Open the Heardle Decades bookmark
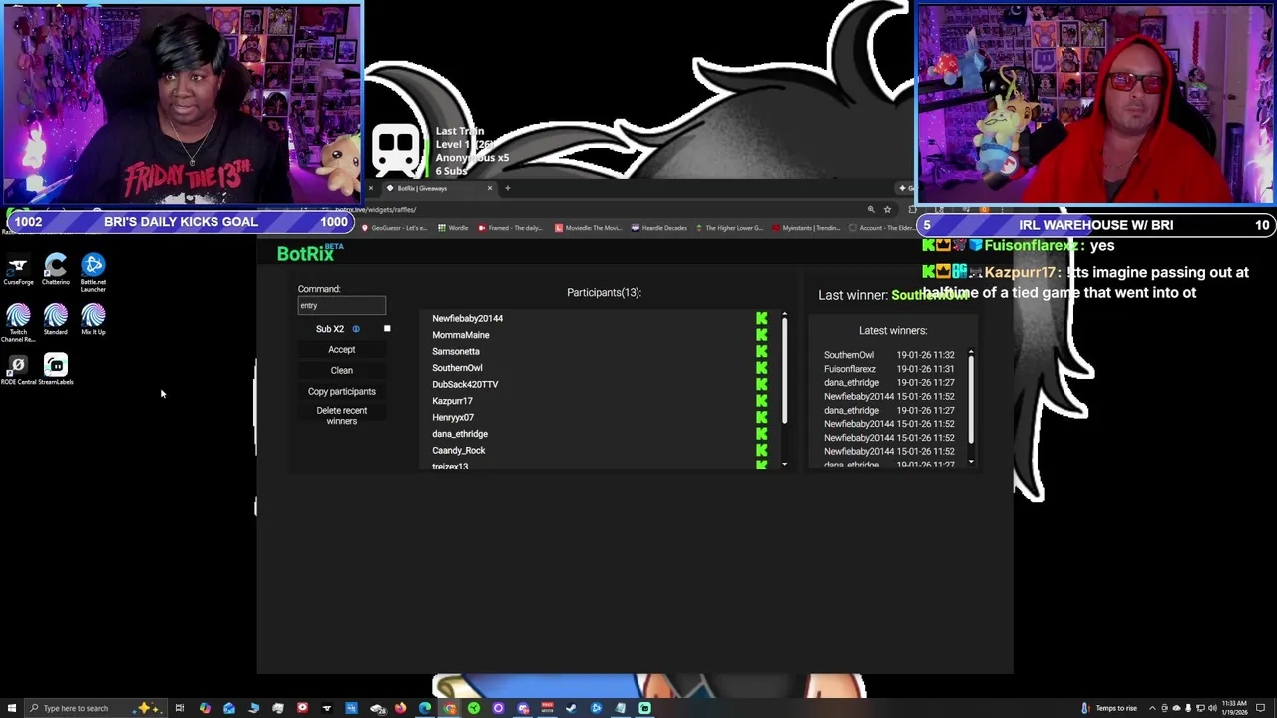1277x718 pixels. click(x=659, y=228)
